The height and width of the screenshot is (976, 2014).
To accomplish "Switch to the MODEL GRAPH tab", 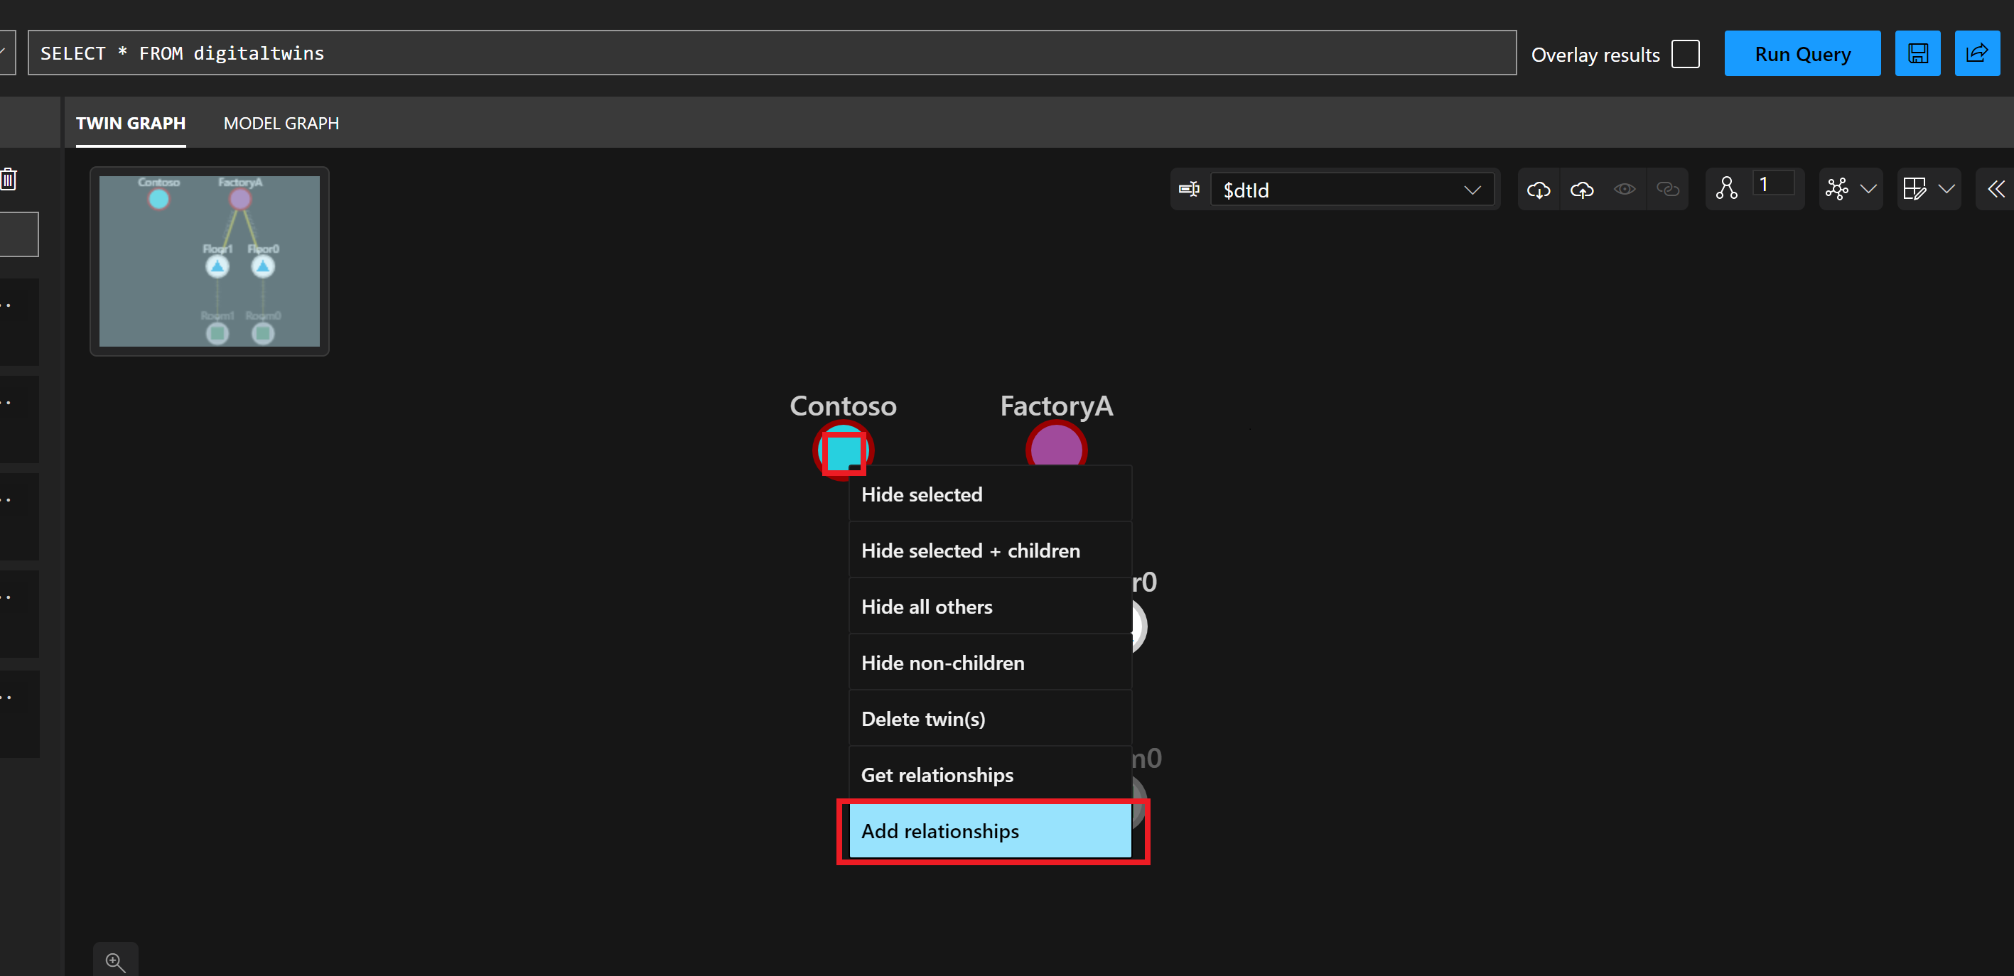I will coord(281,123).
